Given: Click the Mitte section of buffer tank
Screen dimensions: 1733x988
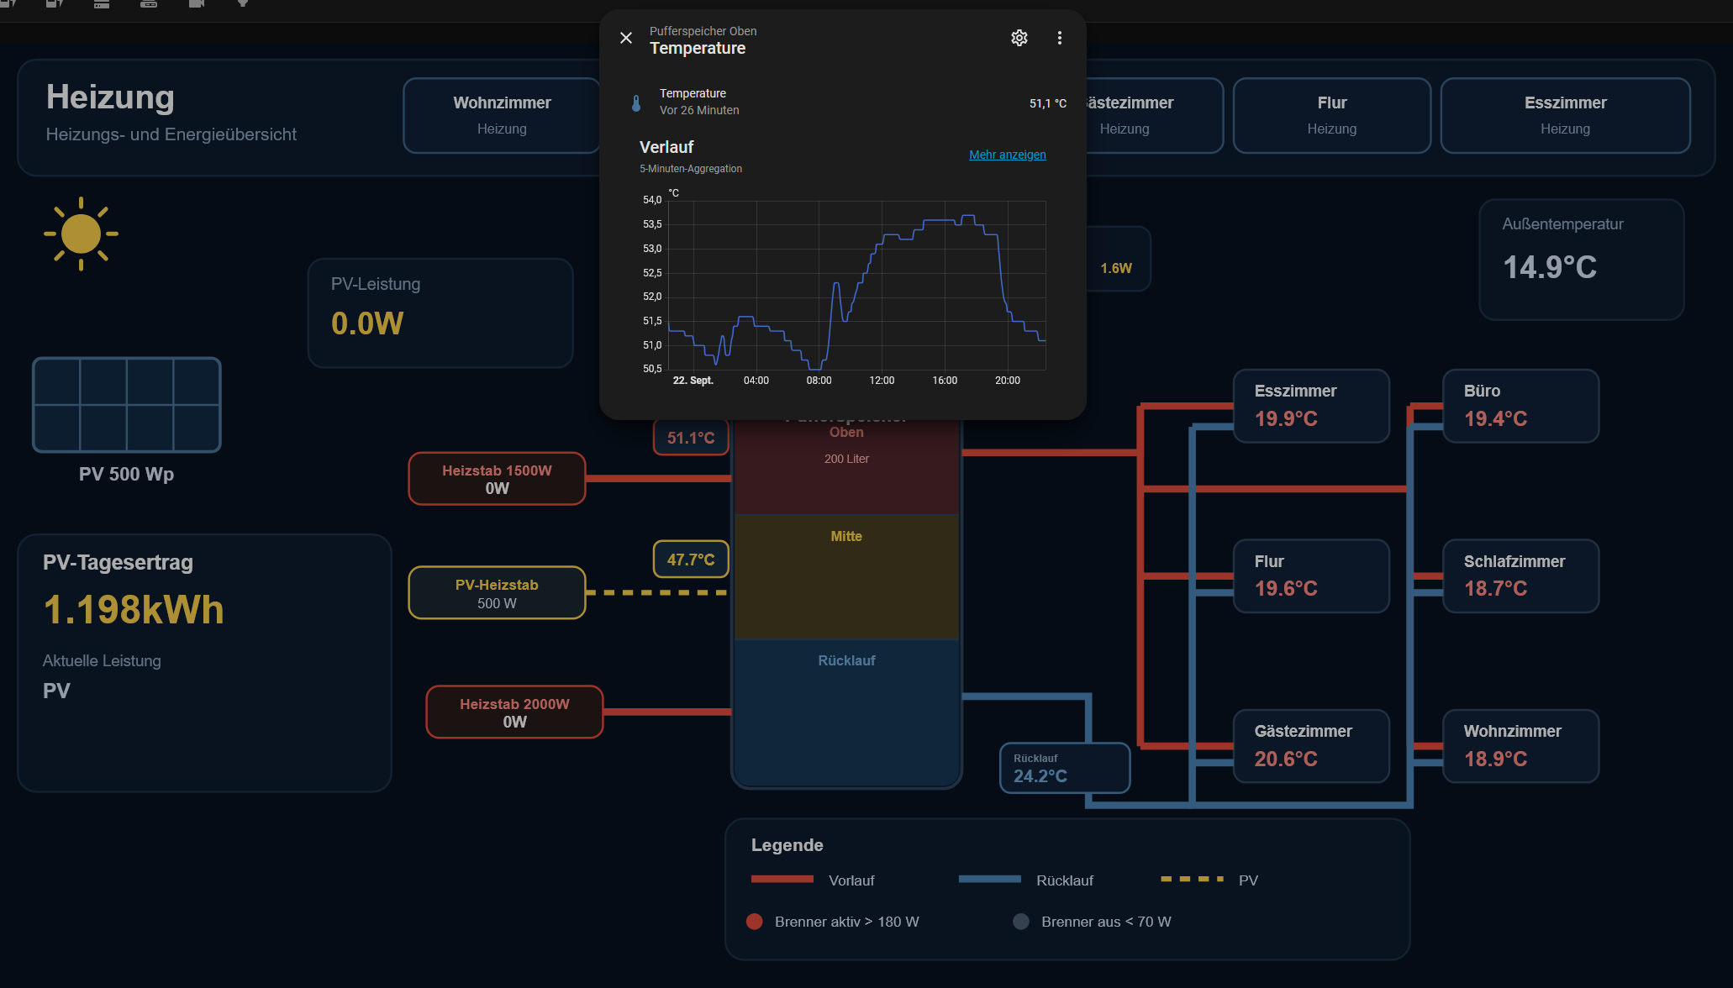Looking at the screenshot, I should tap(846, 576).
